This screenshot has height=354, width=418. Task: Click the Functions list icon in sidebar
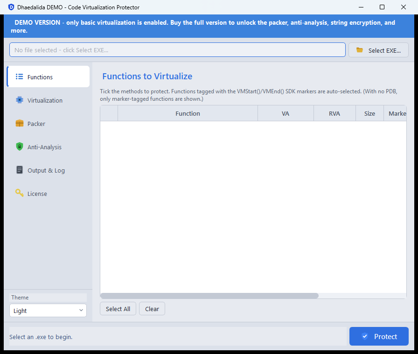(x=19, y=77)
